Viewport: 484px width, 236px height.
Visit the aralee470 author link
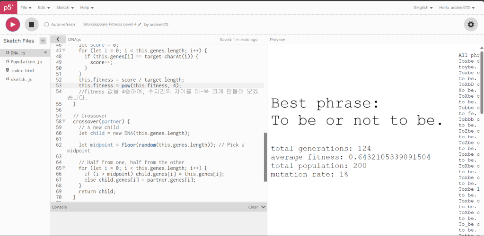159,25
